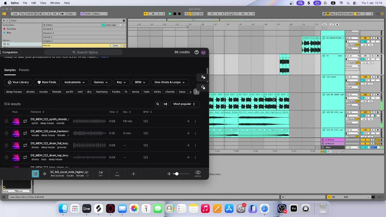Change sort order from Most popular
This screenshot has height=217, width=386.
pyautogui.click(x=184, y=104)
